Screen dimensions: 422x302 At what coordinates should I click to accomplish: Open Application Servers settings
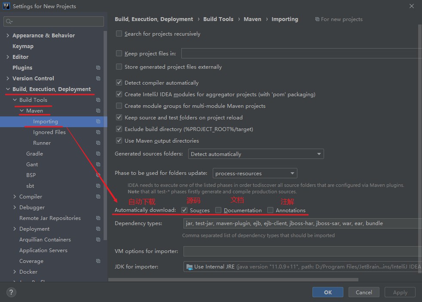click(x=43, y=250)
